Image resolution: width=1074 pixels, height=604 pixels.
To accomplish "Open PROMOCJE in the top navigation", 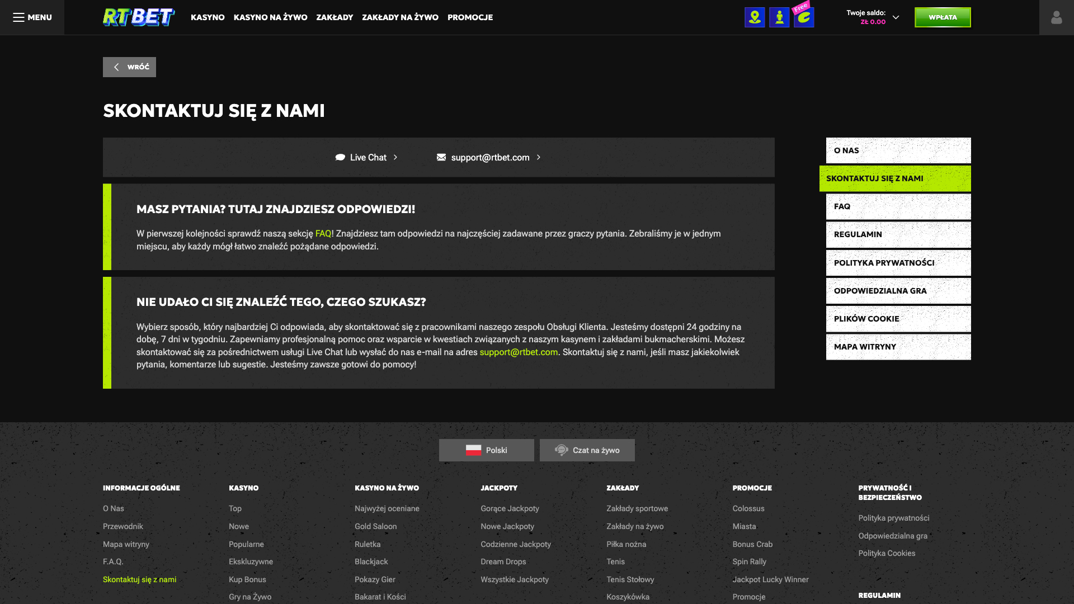I will (470, 17).
